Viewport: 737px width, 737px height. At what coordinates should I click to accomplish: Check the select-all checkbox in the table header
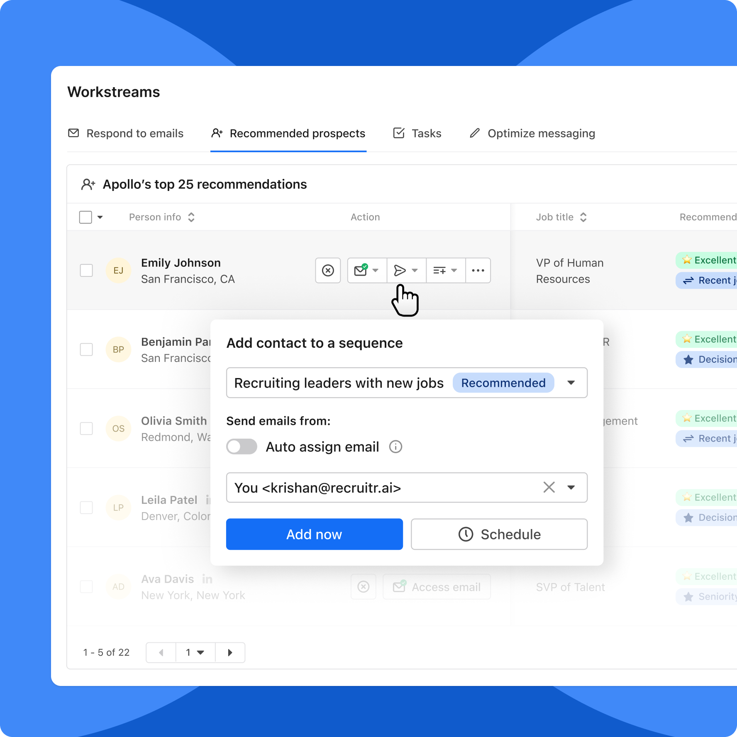pos(85,217)
